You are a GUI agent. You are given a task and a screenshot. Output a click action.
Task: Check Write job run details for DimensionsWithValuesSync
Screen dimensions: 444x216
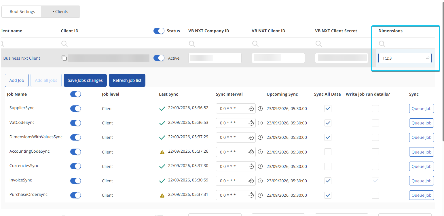point(375,137)
